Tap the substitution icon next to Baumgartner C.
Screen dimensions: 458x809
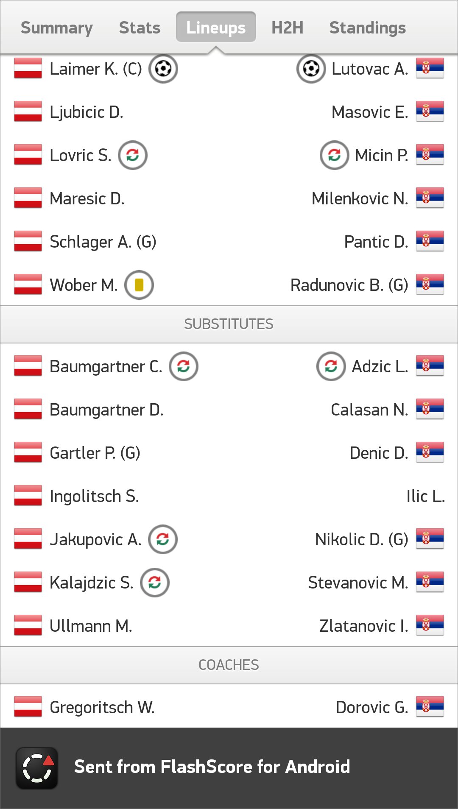tap(184, 366)
